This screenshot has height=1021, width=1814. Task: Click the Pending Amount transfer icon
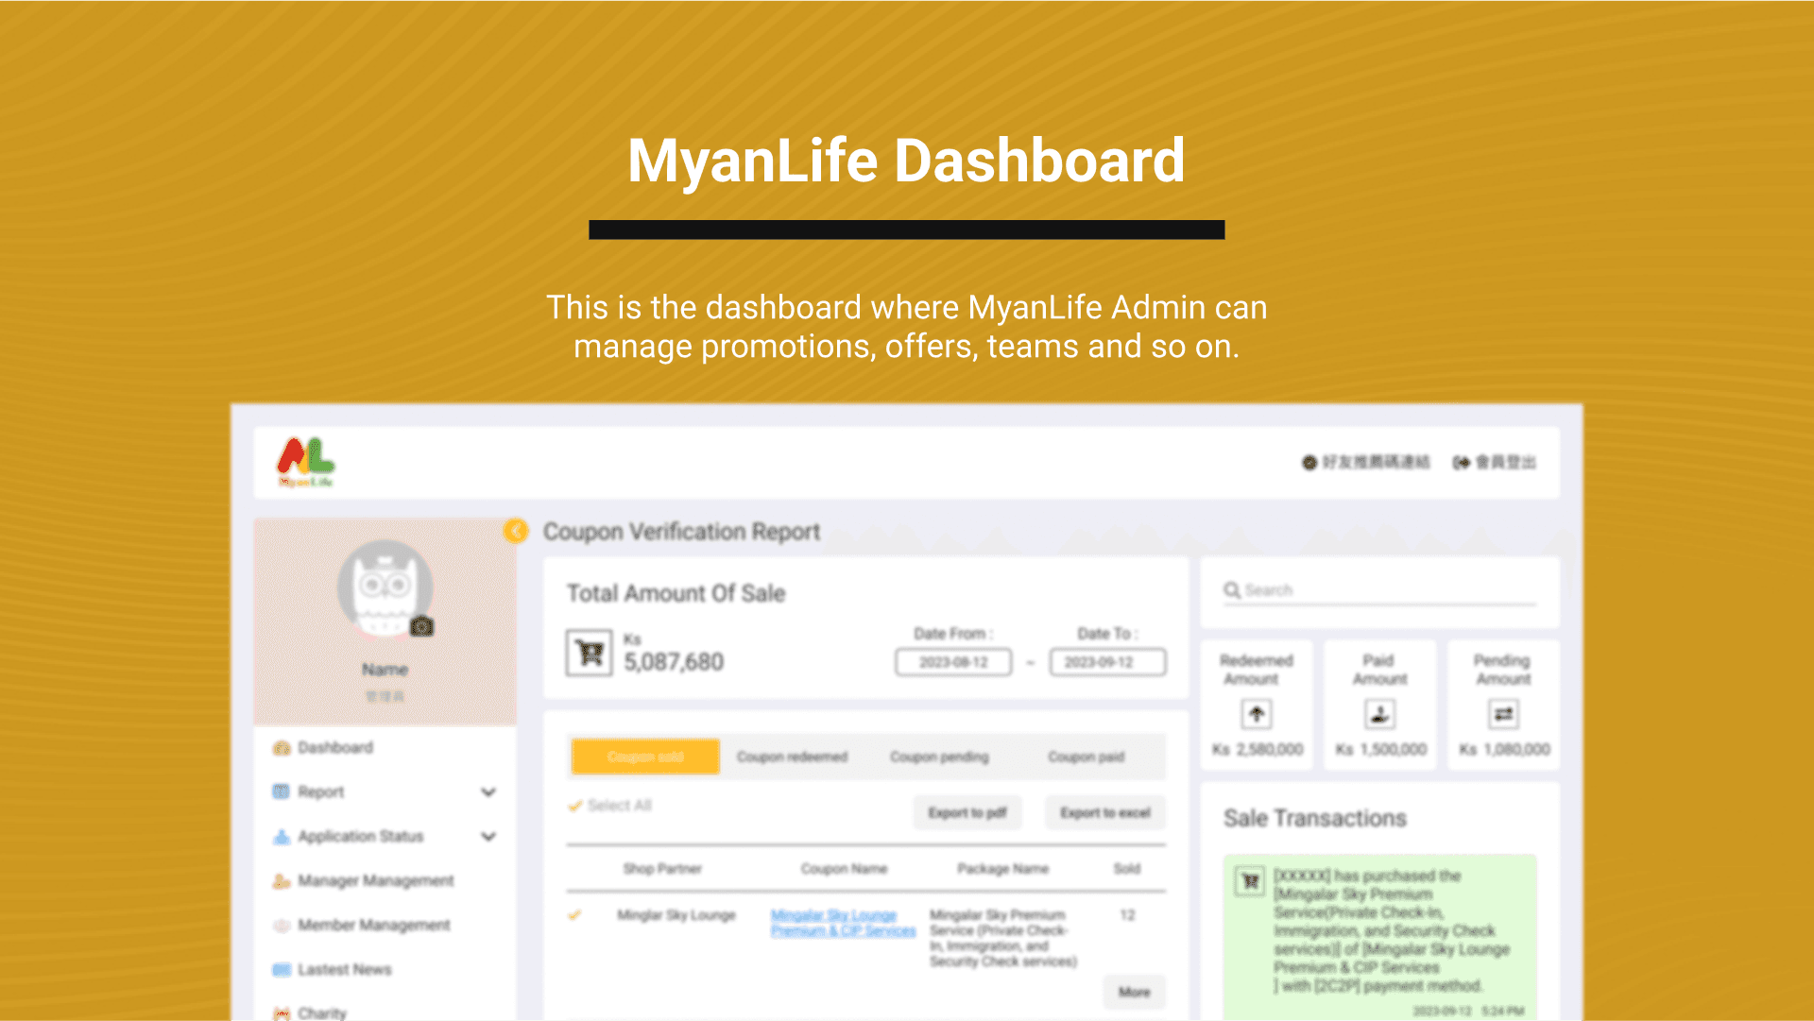1503,714
